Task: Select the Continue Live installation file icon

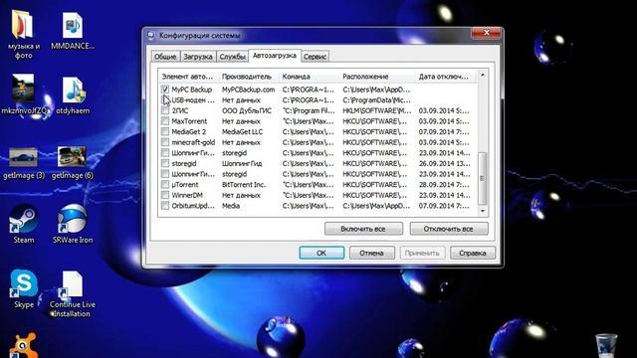Action: click(73, 285)
